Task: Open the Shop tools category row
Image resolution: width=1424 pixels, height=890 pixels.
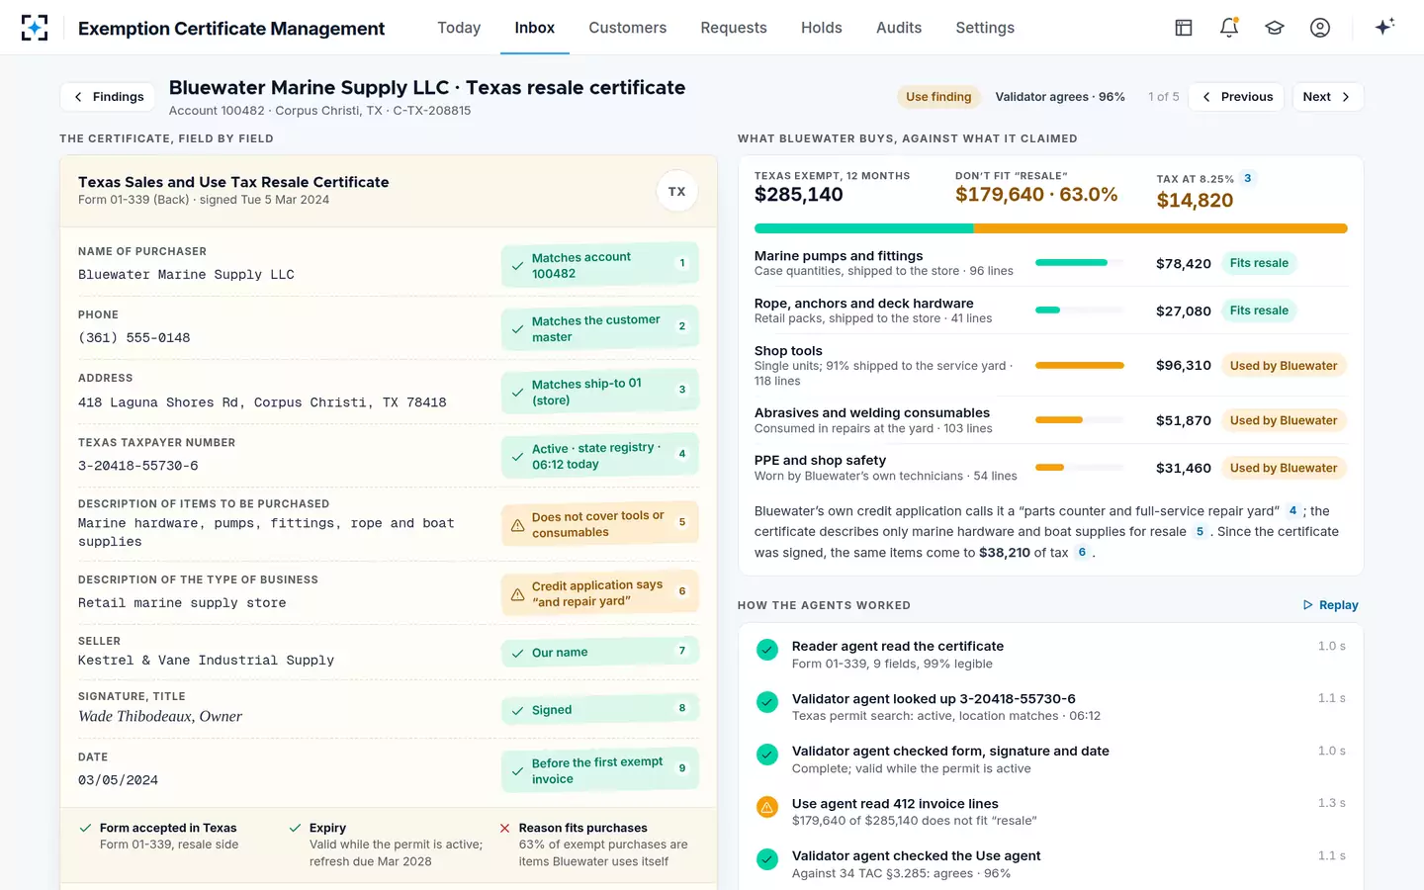Action: [x=1050, y=366]
